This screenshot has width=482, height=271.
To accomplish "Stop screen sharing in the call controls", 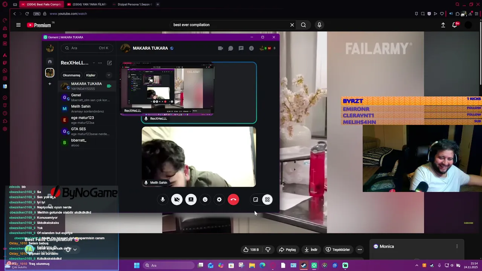I will (x=191, y=199).
